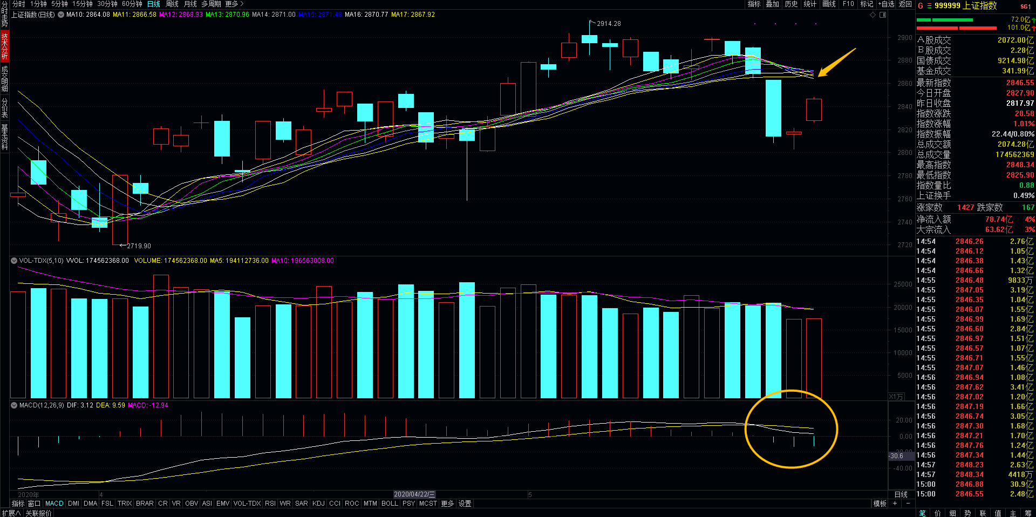This screenshot has width=1036, height=517.
Task: Switch indicator to DMI
Action: click(x=73, y=504)
